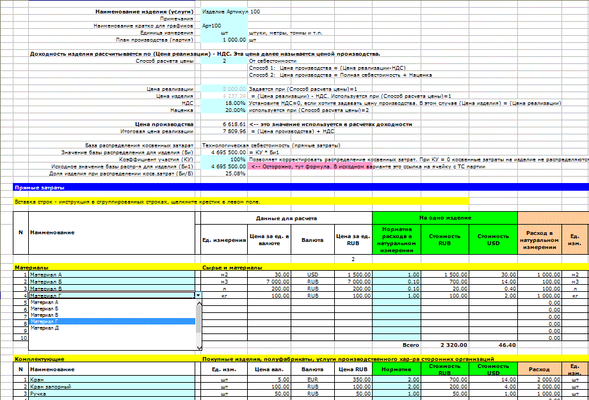The width and height of the screenshot is (589, 400).
Task: Select the 'USD' currency cell of Материал А
Action: point(312,275)
